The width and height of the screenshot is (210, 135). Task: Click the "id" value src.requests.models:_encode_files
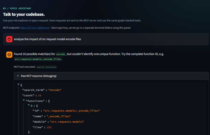coord(71,111)
